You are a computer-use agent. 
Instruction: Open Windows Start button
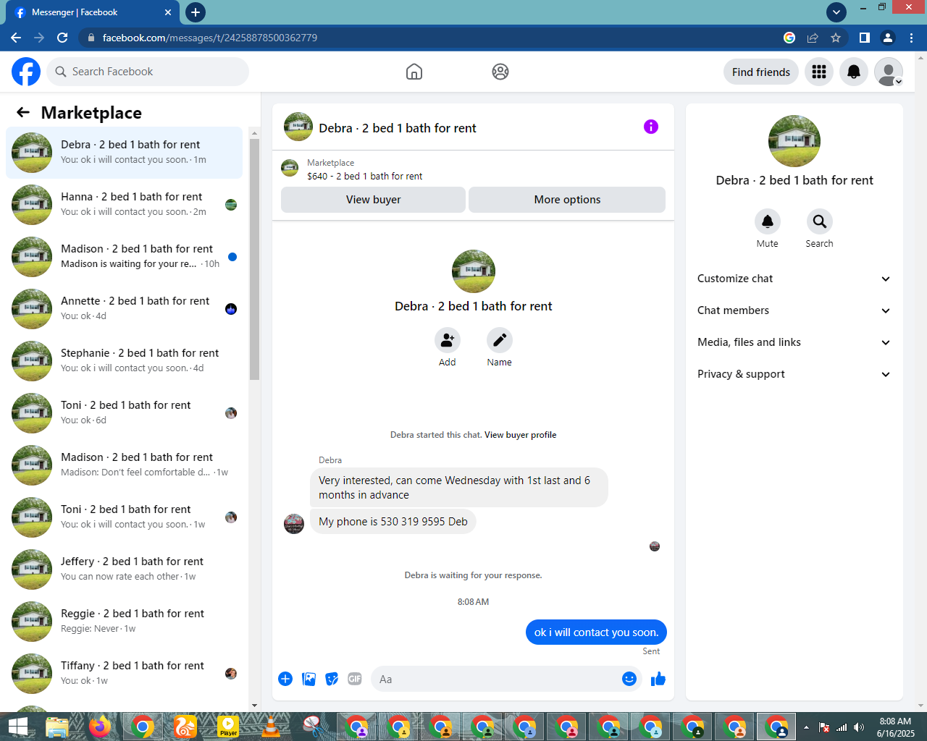[17, 727]
